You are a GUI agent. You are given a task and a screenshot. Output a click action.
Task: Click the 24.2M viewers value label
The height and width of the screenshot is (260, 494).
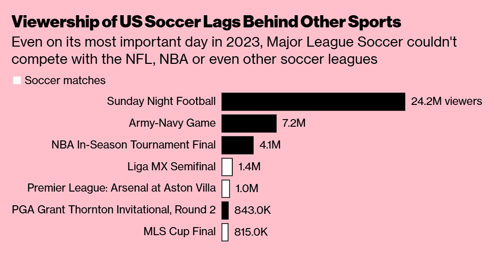446,101
